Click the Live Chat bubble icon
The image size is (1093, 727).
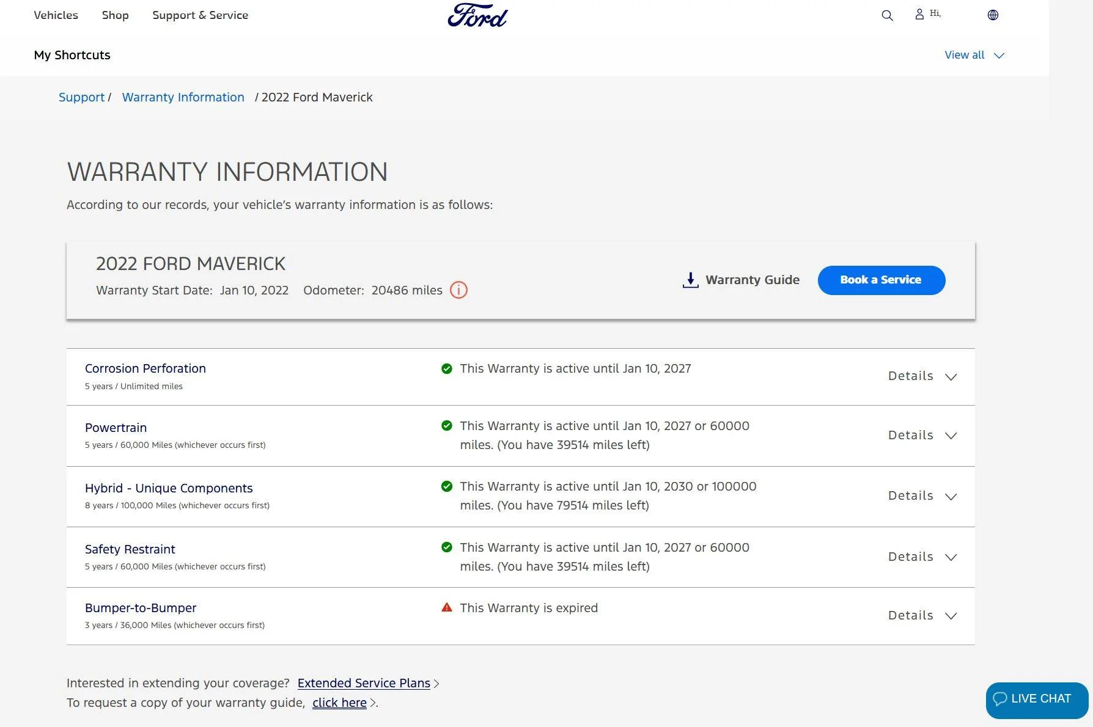pyautogui.click(x=1000, y=699)
